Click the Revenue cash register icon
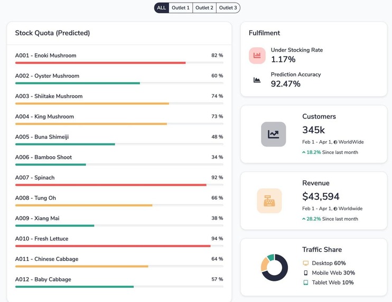The image size is (392, 302). 269,201
